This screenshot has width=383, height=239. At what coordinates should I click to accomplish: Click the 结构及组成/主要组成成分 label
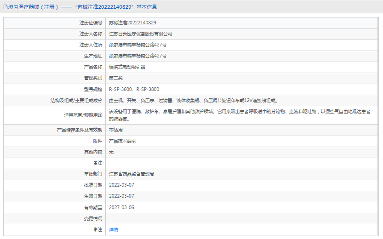(76, 100)
